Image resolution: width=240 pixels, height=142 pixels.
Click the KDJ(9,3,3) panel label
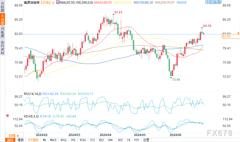coord(31,116)
